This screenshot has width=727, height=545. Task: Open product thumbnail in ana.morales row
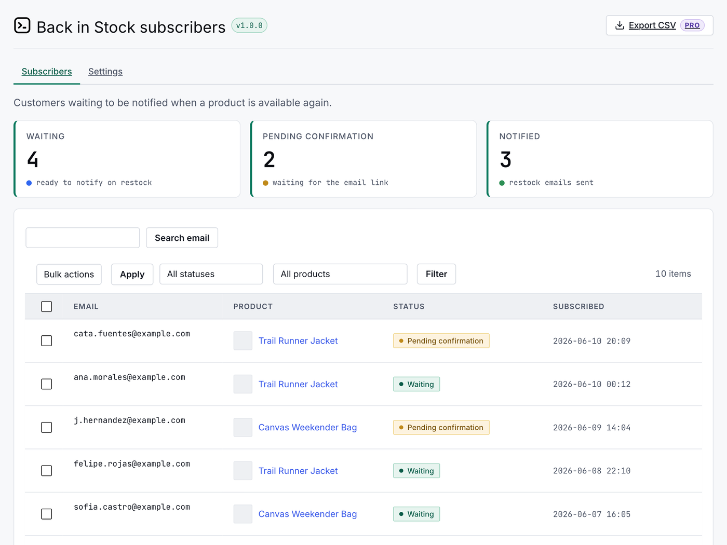[243, 384]
